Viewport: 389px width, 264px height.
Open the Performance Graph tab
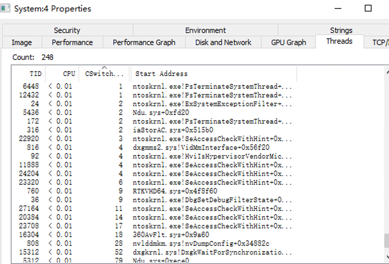point(144,42)
